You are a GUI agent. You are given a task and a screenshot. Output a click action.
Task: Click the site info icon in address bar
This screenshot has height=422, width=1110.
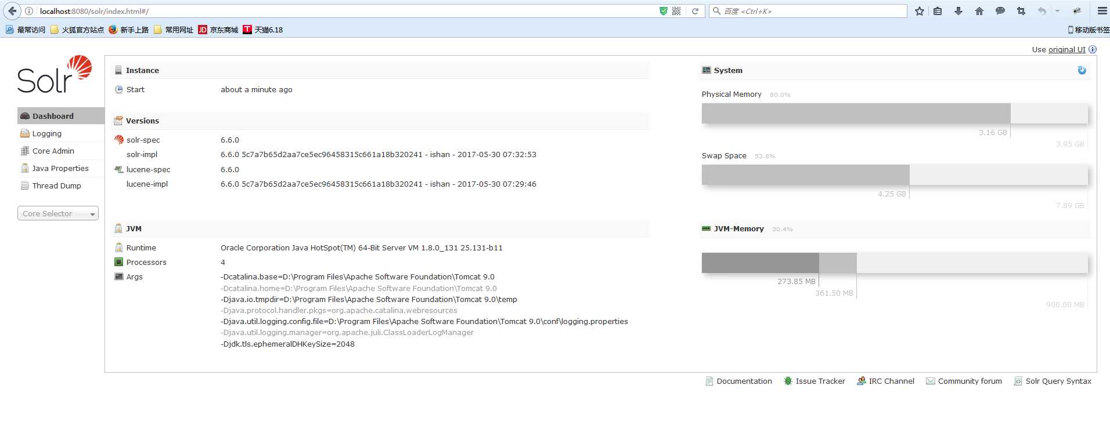29,11
